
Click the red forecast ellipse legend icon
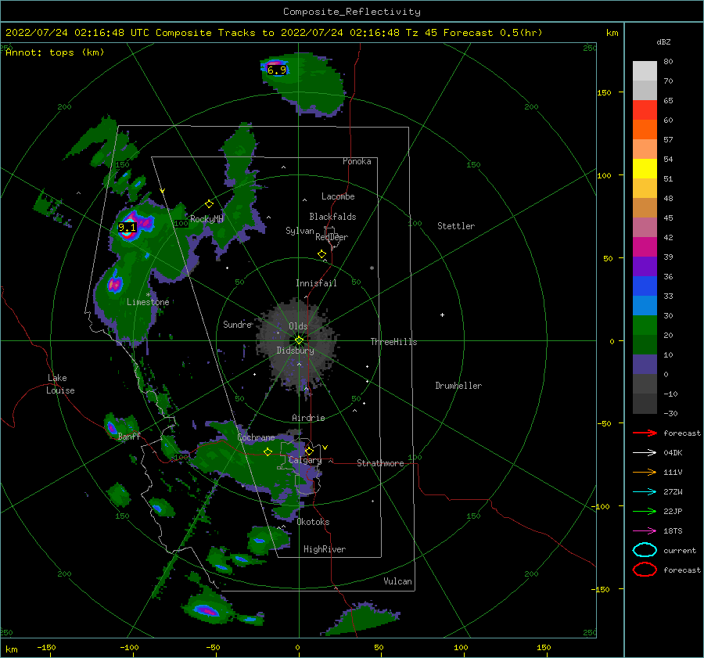[x=645, y=570]
